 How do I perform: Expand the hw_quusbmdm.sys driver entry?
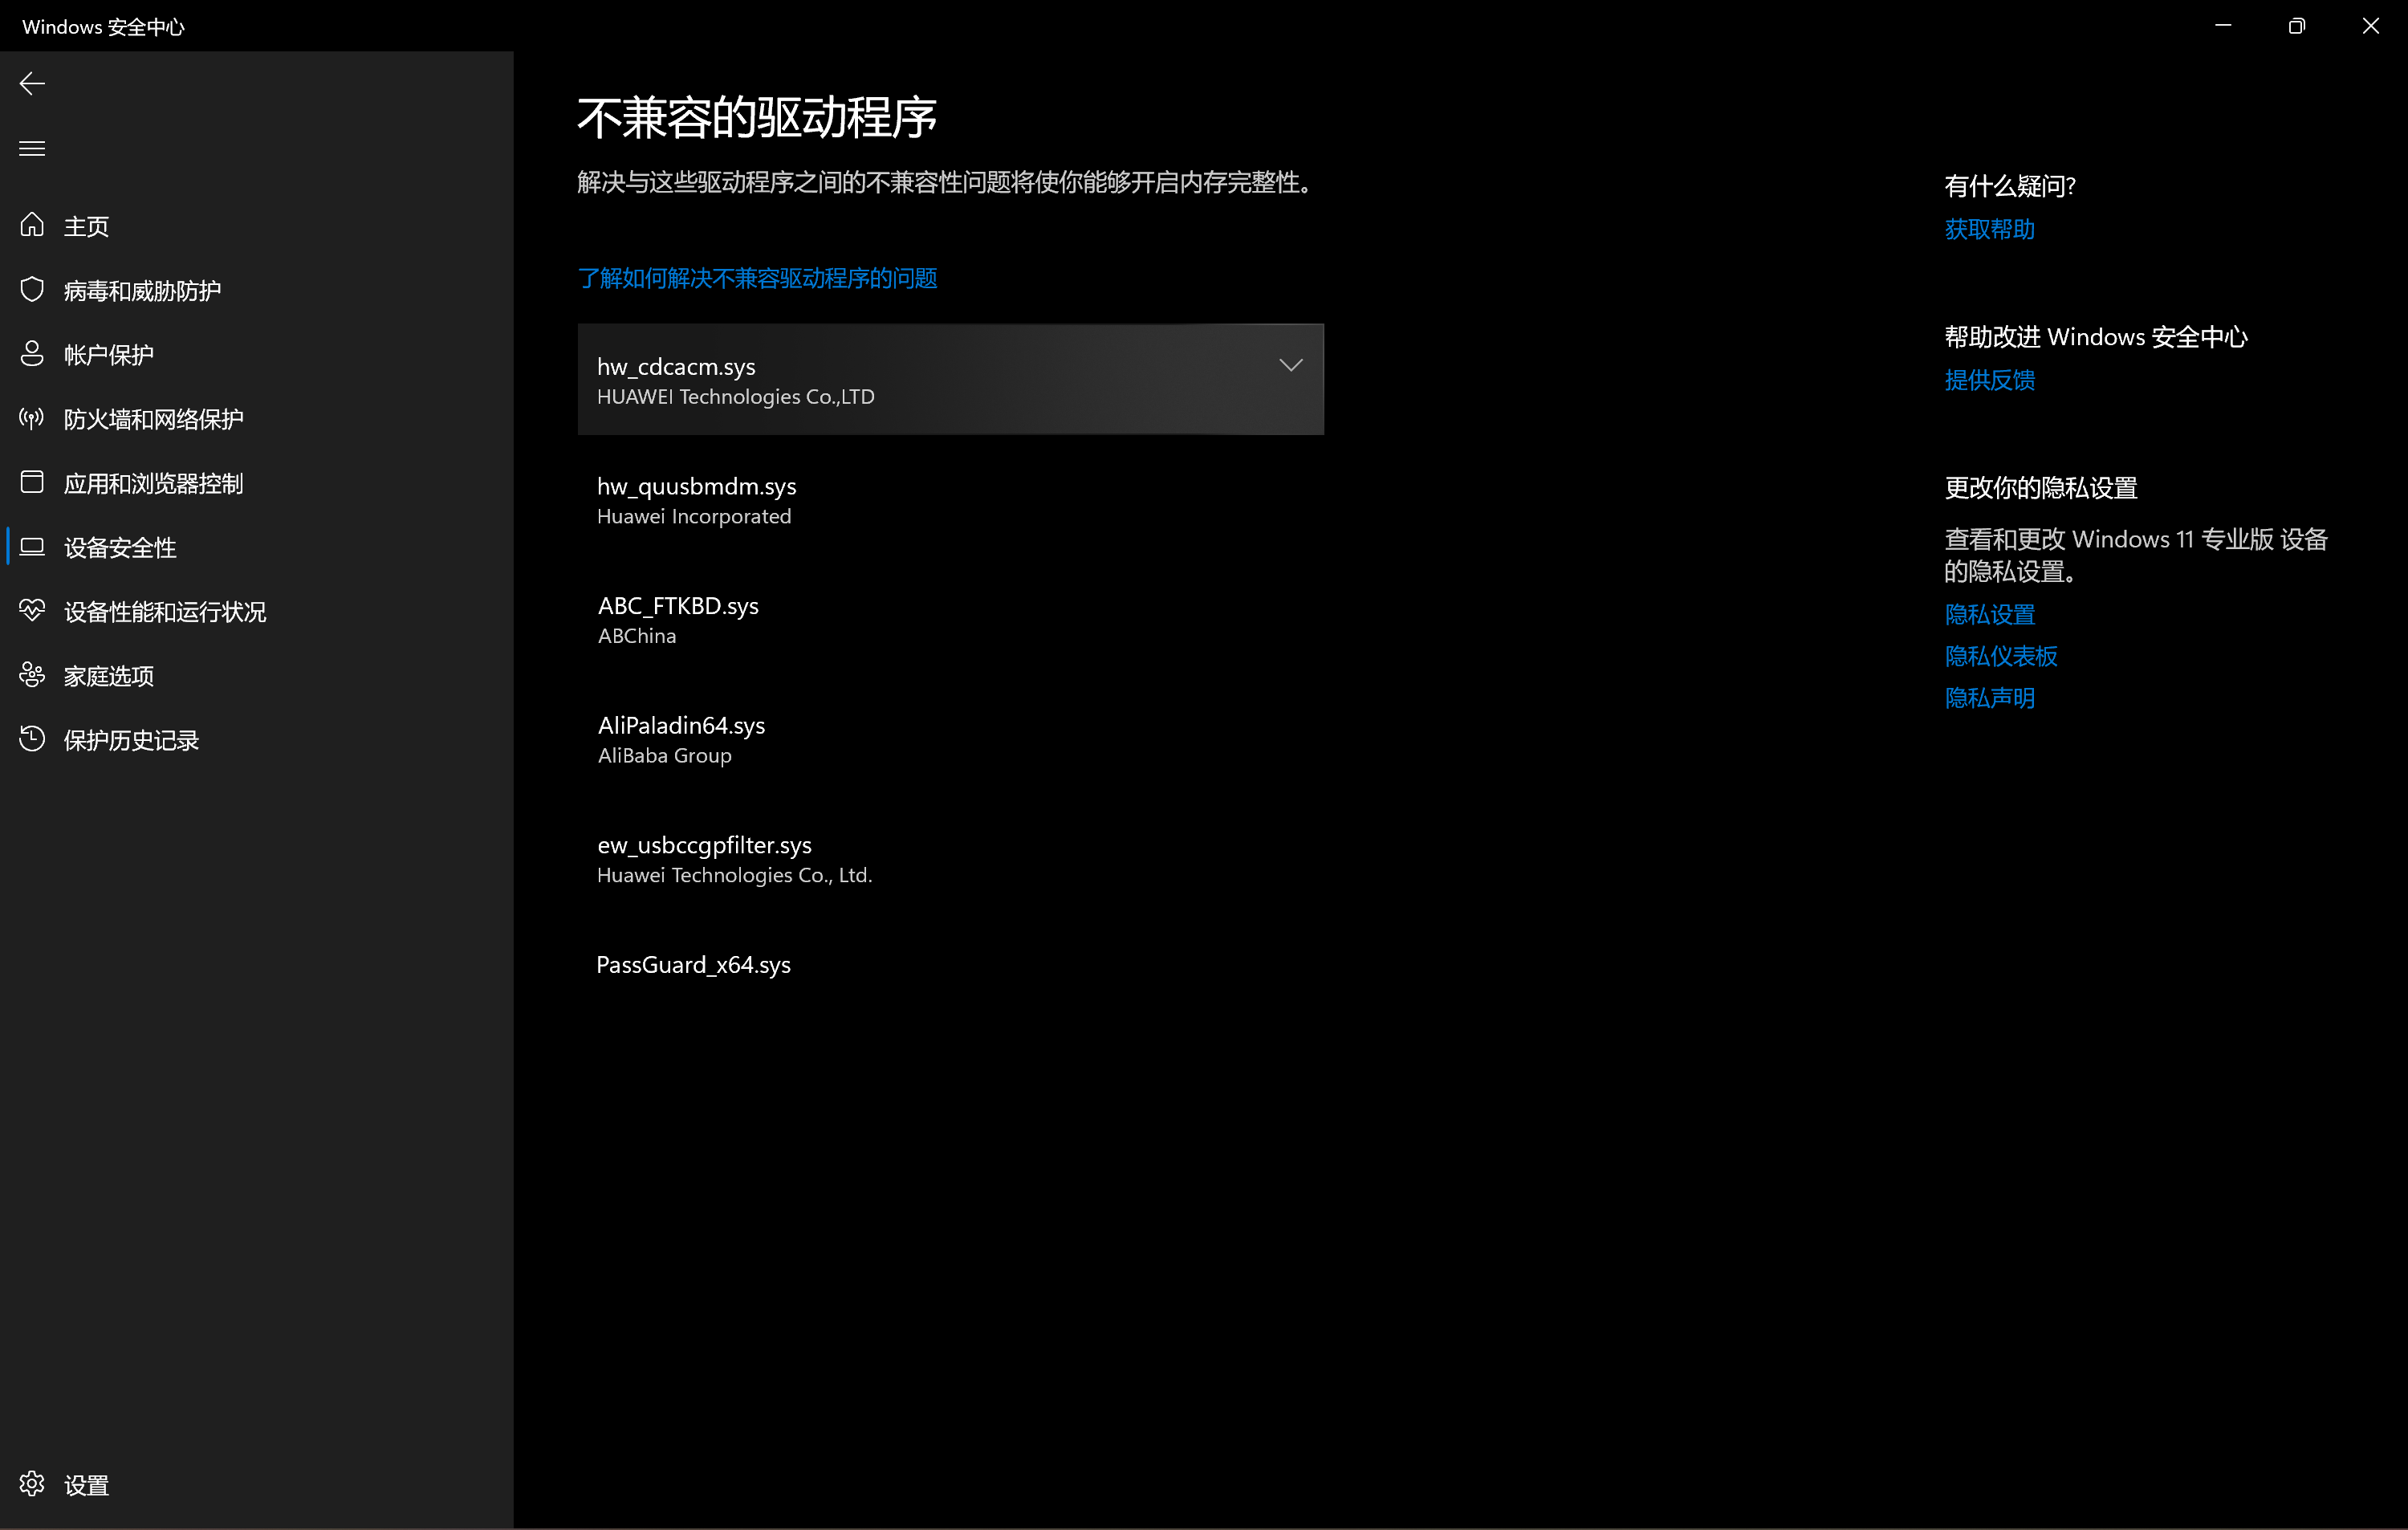[x=950, y=500]
